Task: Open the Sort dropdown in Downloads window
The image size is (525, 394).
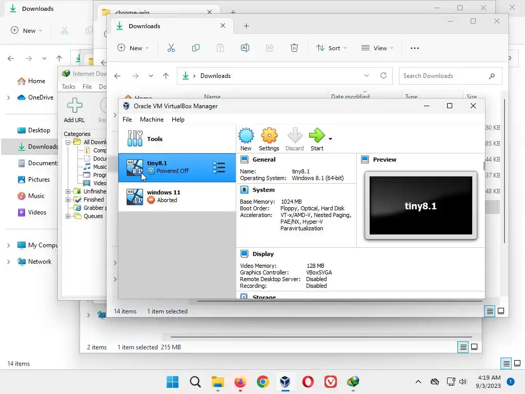Action: tap(332, 48)
